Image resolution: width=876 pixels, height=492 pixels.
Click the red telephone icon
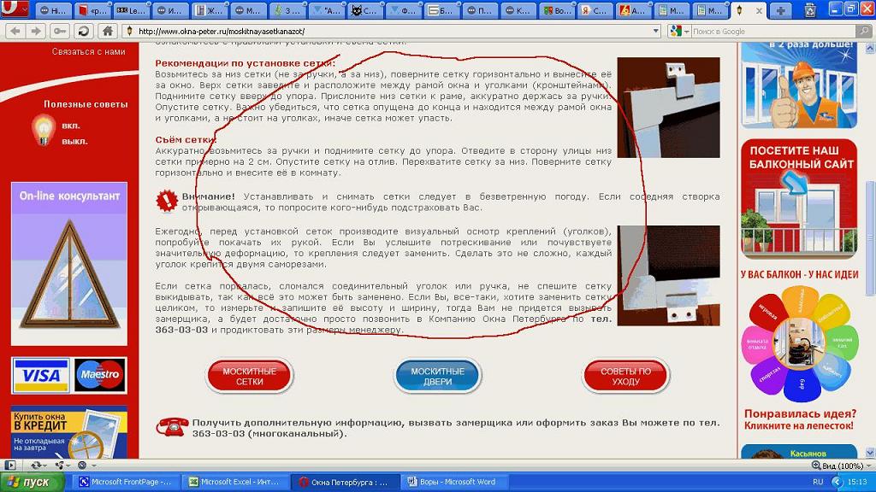pos(172,427)
